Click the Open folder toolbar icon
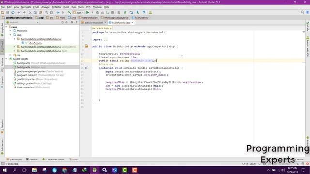The height and width of the screenshot is (174, 310). point(3,12)
